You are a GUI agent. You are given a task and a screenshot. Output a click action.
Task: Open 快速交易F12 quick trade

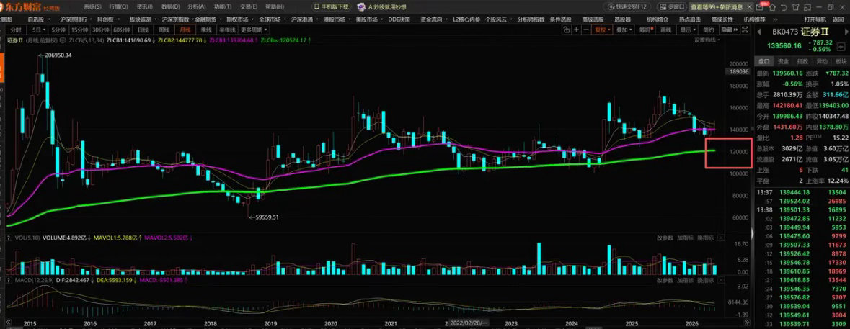click(628, 7)
